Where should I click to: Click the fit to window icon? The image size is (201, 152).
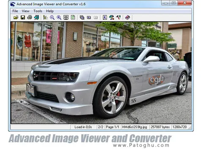tap(66, 17)
